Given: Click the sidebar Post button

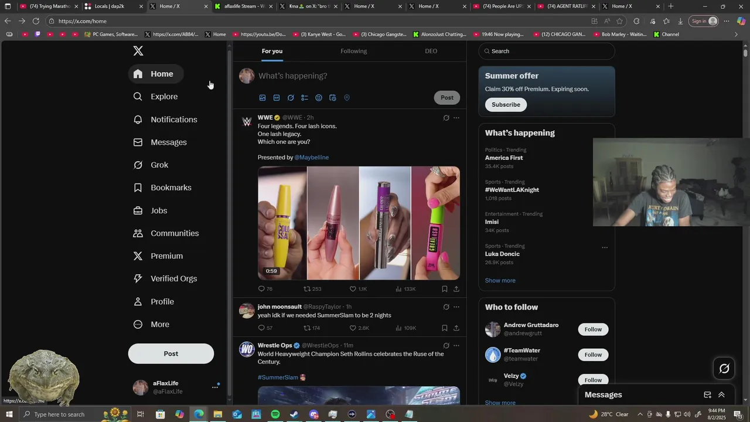Looking at the screenshot, I should pos(171,354).
